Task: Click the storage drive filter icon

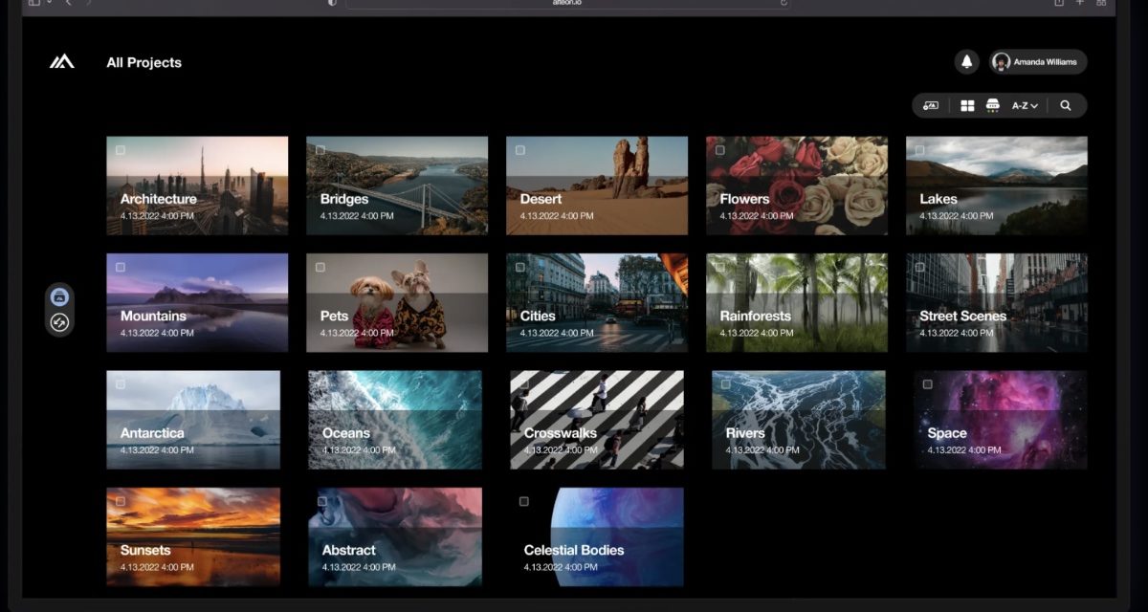Action: (x=993, y=105)
